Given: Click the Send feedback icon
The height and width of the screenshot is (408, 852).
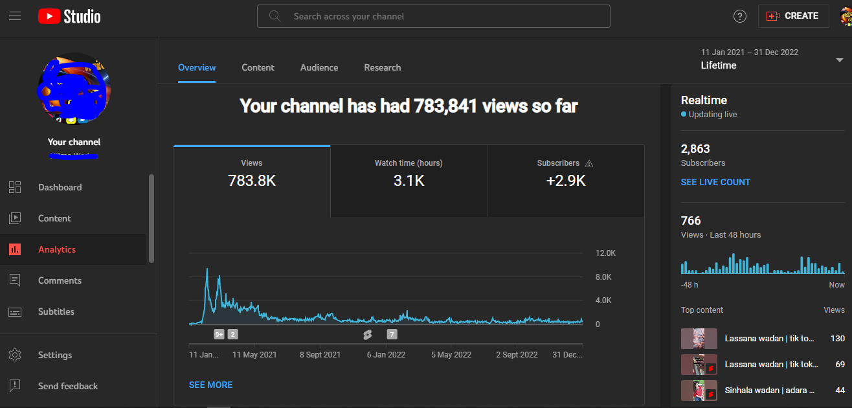Looking at the screenshot, I should [x=15, y=386].
